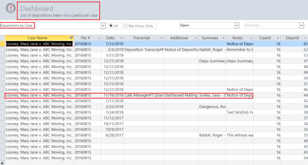Screen dimensions: 308x165
Task: Click the Dashboard gauge icon
Action: pos(11,8)
